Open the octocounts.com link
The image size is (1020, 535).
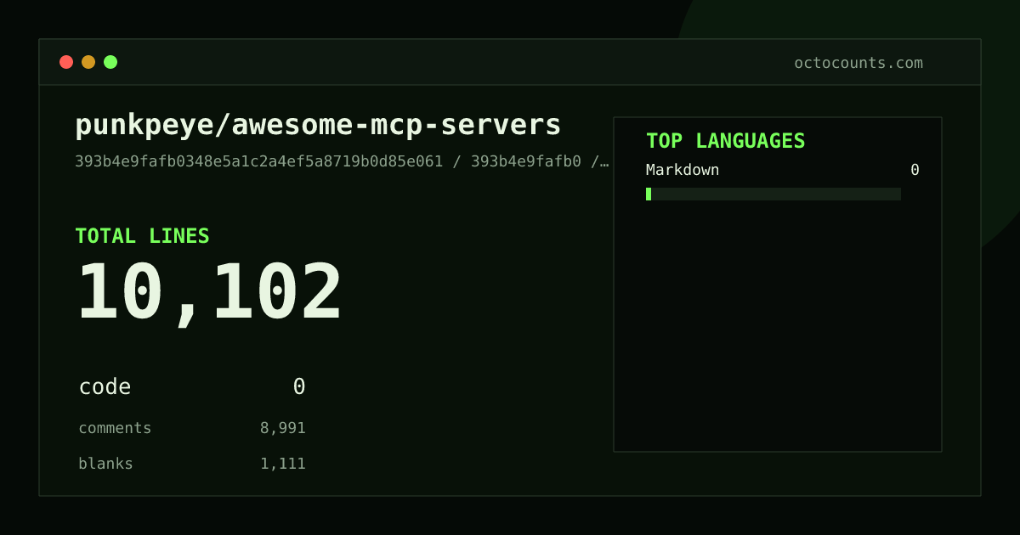[858, 63]
